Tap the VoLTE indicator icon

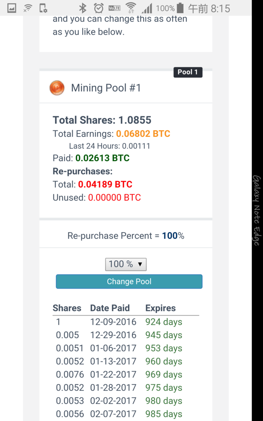tap(114, 8)
